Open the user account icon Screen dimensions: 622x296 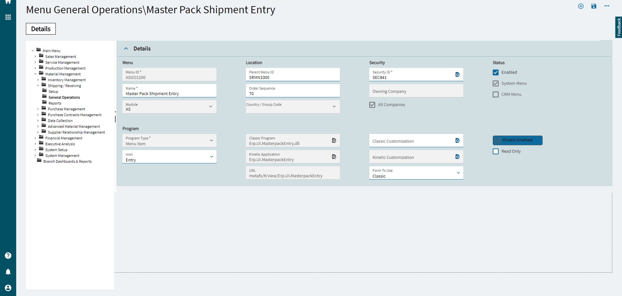pyautogui.click(x=8, y=288)
